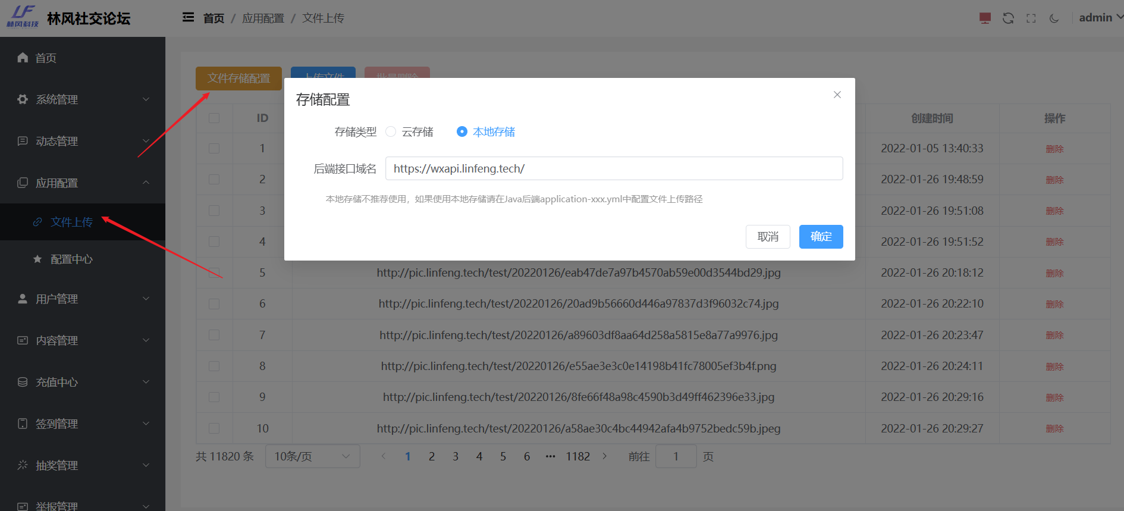
Task: Delete the row created 2022-01-05 13:40:33
Action: pyautogui.click(x=1054, y=149)
